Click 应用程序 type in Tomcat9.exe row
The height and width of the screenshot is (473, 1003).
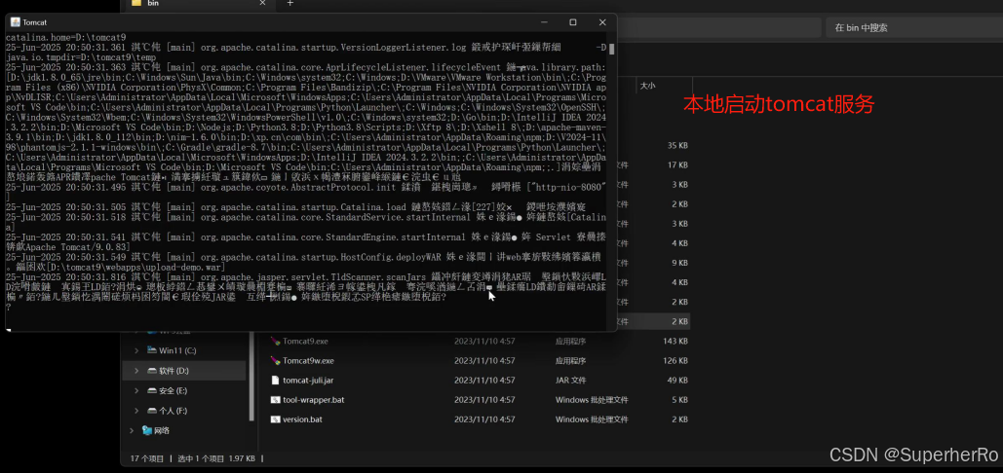(x=569, y=342)
